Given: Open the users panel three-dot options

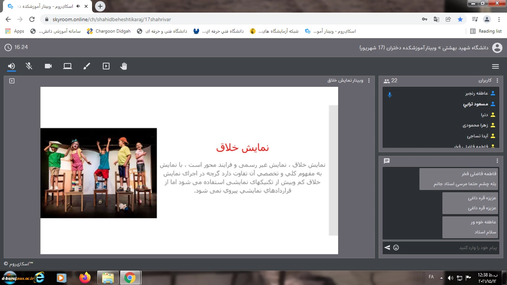Looking at the screenshot, I should coord(497,81).
